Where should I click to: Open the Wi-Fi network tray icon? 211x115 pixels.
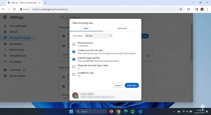point(183,112)
